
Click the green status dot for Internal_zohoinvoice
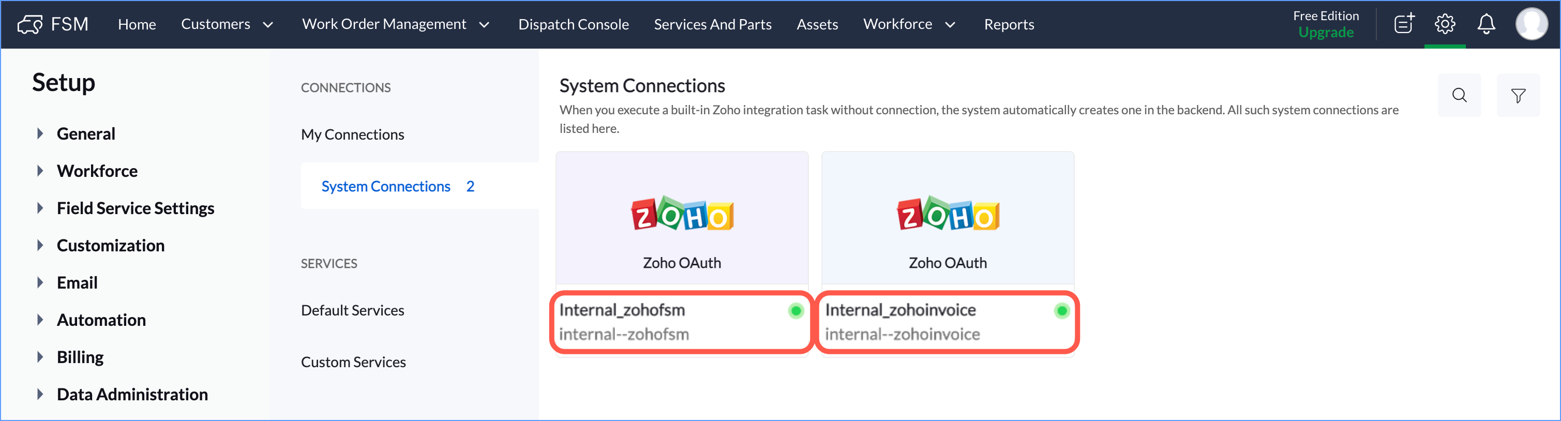pos(1061,311)
